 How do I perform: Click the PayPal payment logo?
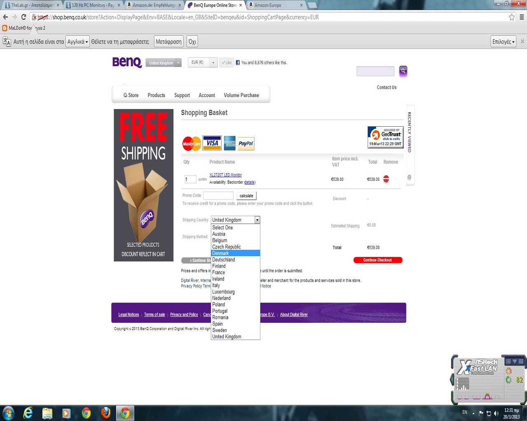coord(246,143)
